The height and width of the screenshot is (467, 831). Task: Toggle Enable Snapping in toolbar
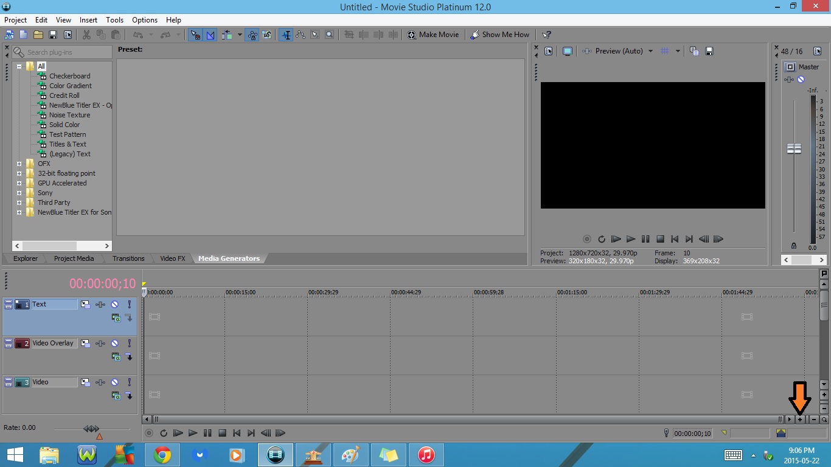[x=195, y=35]
